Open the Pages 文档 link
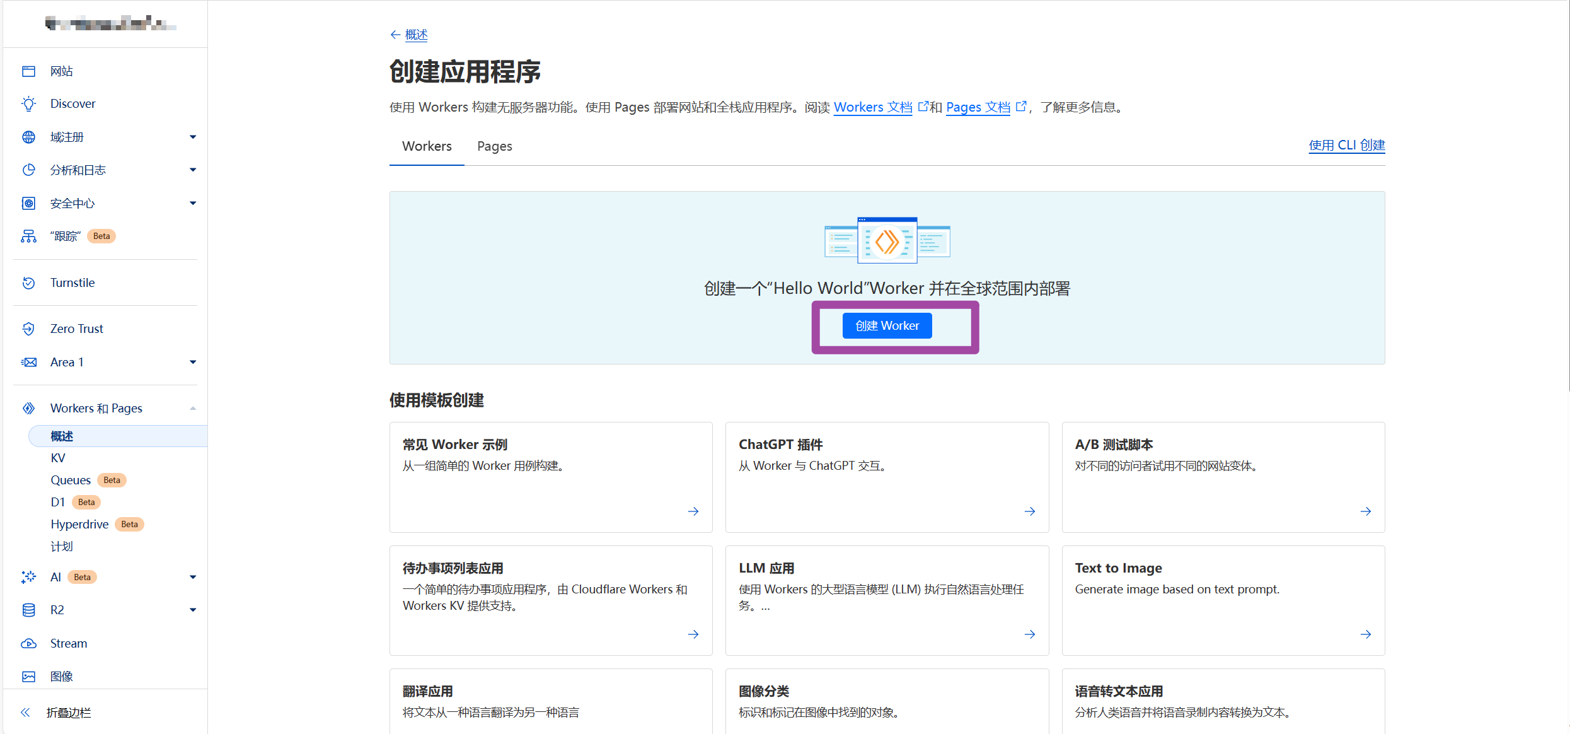This screenshot has height=734, width=1570. pos(978,107)
